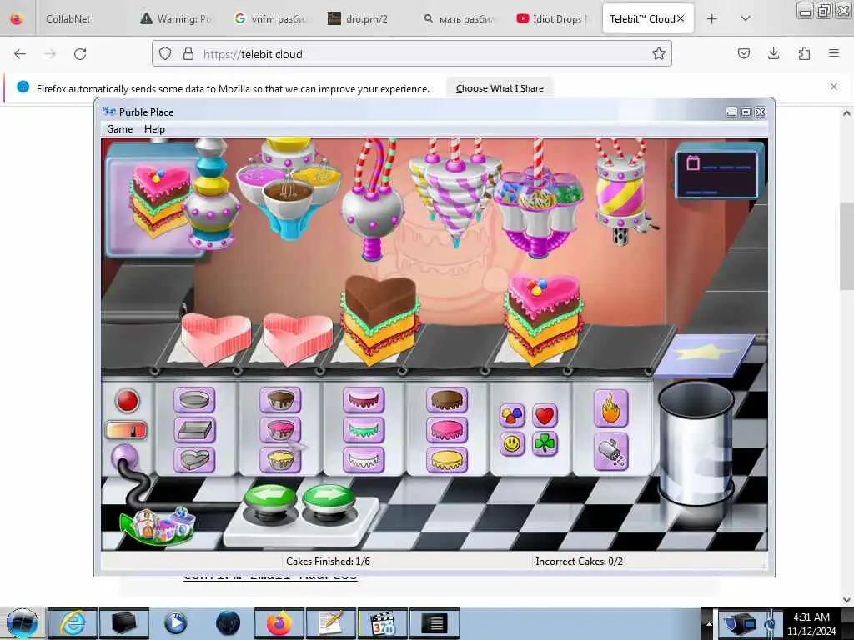Select yellow top frosting button
Viewport: 854px width, 640px height.
[447, 460]
